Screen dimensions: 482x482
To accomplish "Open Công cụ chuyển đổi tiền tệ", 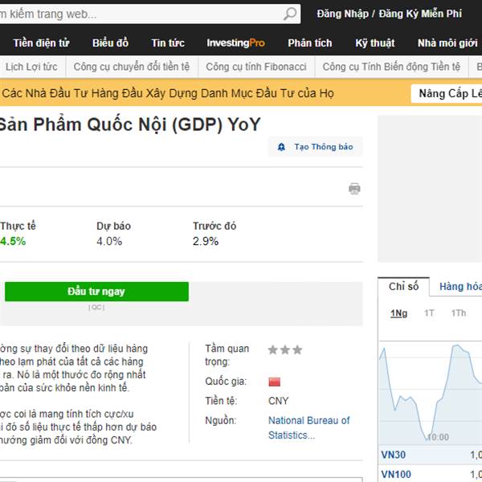I will point(131,67).
